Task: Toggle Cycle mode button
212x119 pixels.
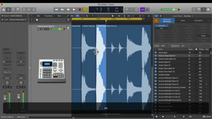Action: 85,10
